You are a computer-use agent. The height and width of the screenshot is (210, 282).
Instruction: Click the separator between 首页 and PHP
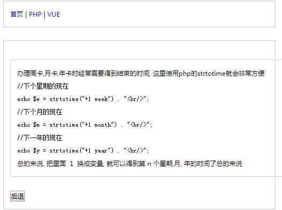(26, 14)
